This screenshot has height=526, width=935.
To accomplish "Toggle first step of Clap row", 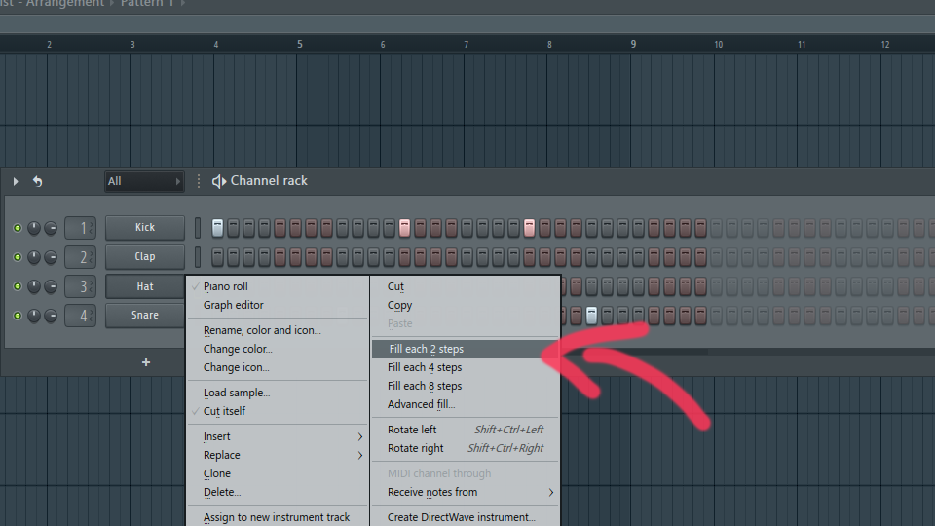I will (217, 257).
